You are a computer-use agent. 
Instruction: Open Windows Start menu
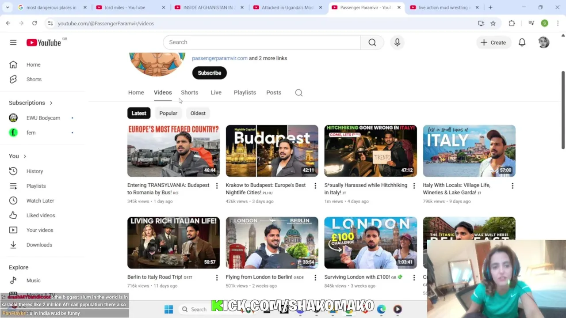(168, 309)
